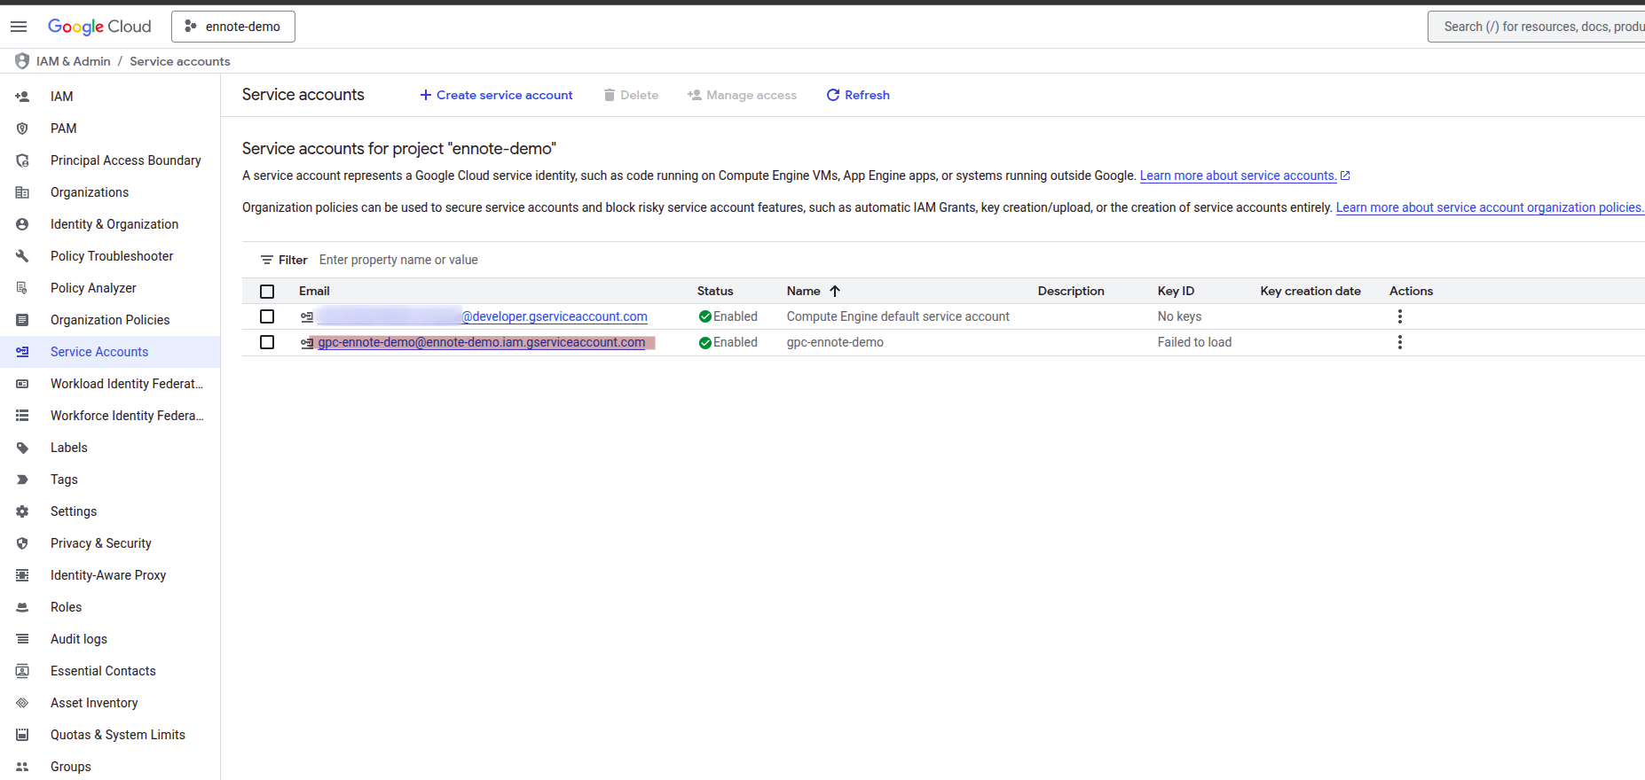Click Quotas & System Limits icon
The image size is (1645, 780).
coord(22,735)
